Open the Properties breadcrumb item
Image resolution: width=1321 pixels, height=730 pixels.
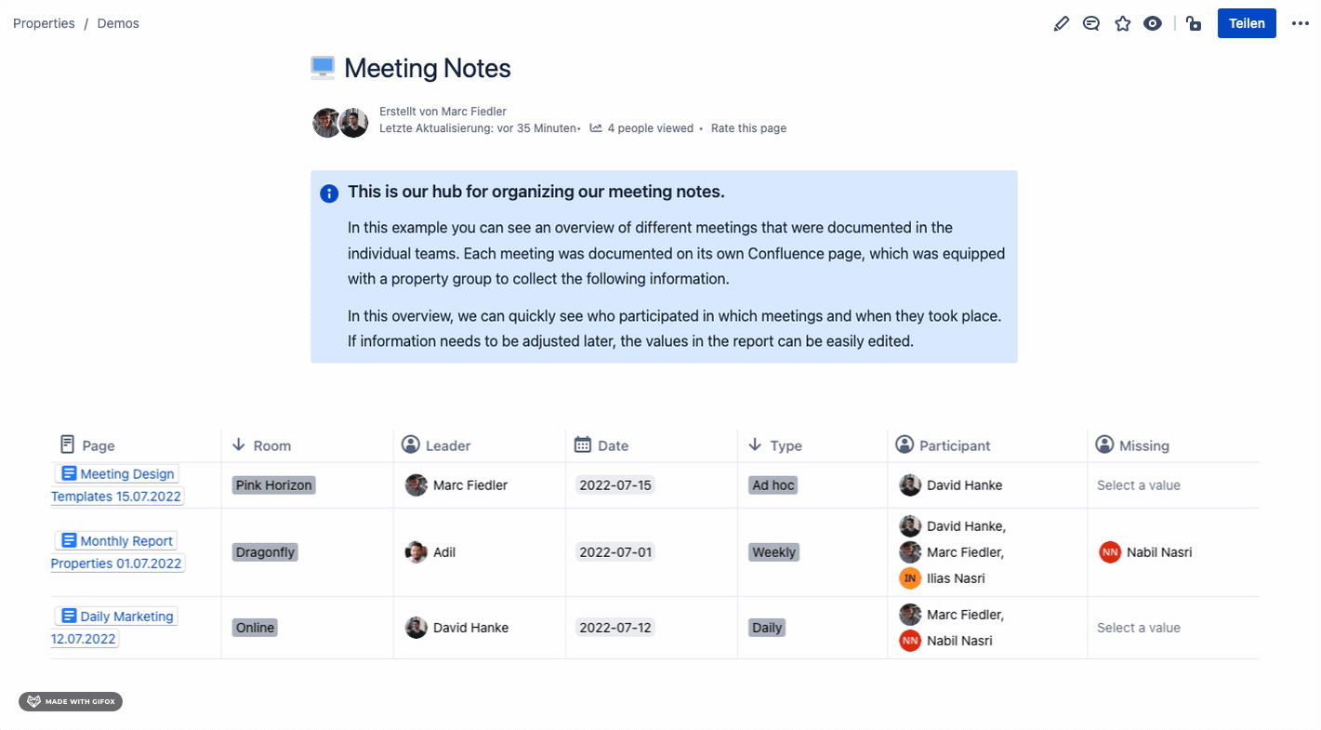[43, 22]
